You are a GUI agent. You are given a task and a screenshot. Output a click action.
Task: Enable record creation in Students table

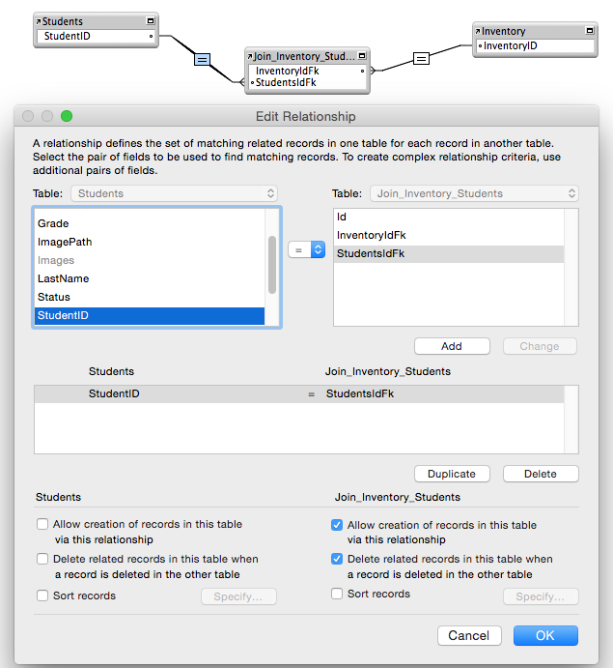tap(42, 524)
